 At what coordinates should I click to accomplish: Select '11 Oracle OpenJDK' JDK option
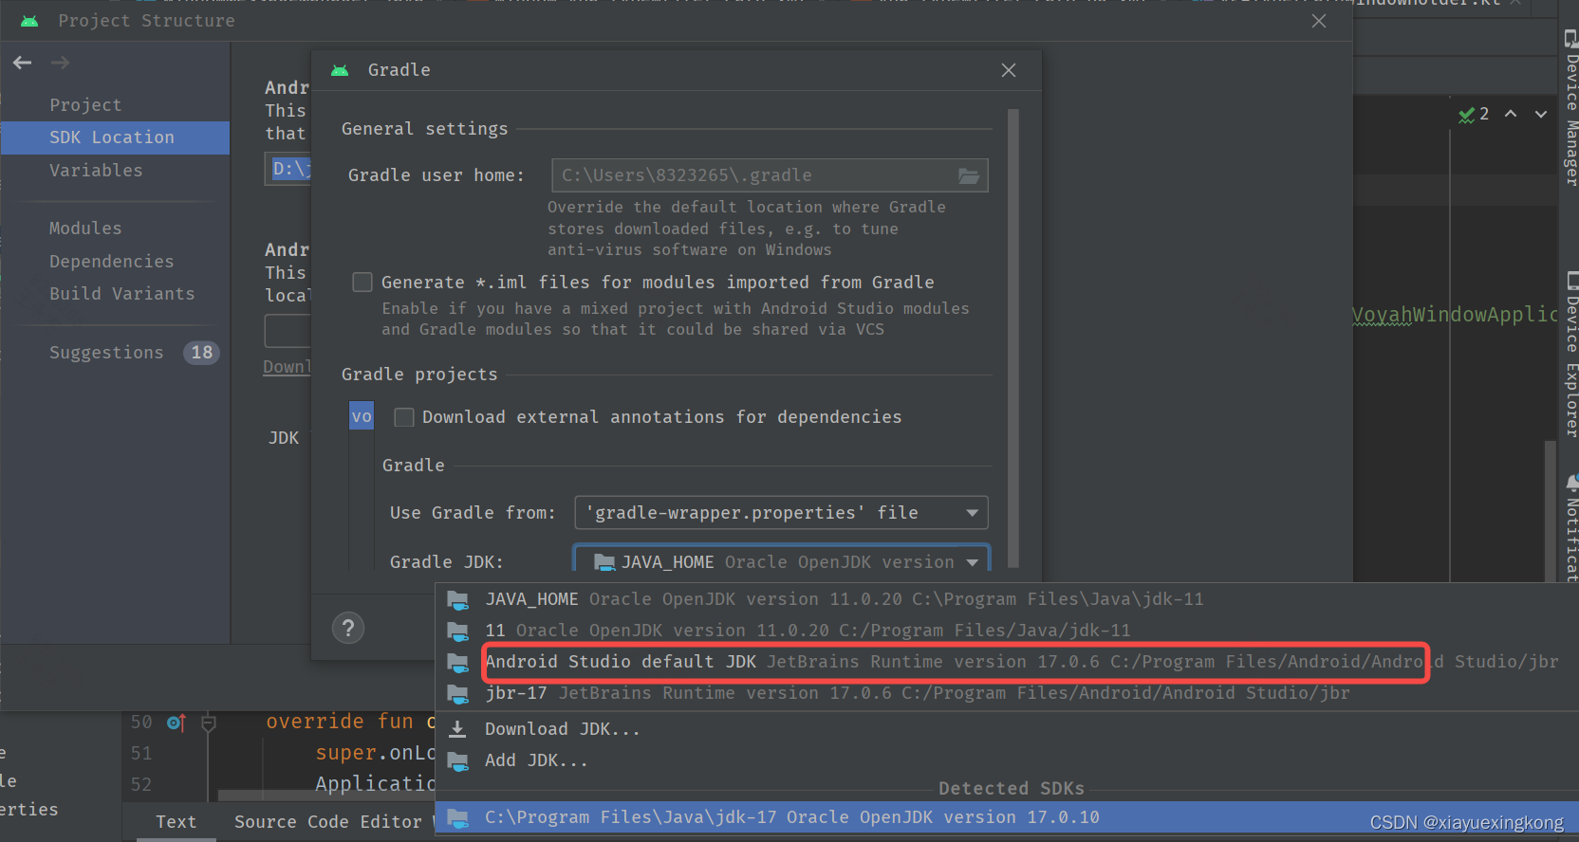coord(1007,631)
